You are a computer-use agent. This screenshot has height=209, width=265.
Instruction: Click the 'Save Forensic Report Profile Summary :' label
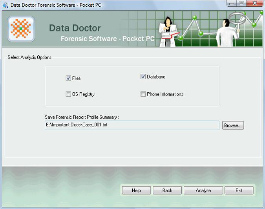pyautogui.click(x=82, y=117)
